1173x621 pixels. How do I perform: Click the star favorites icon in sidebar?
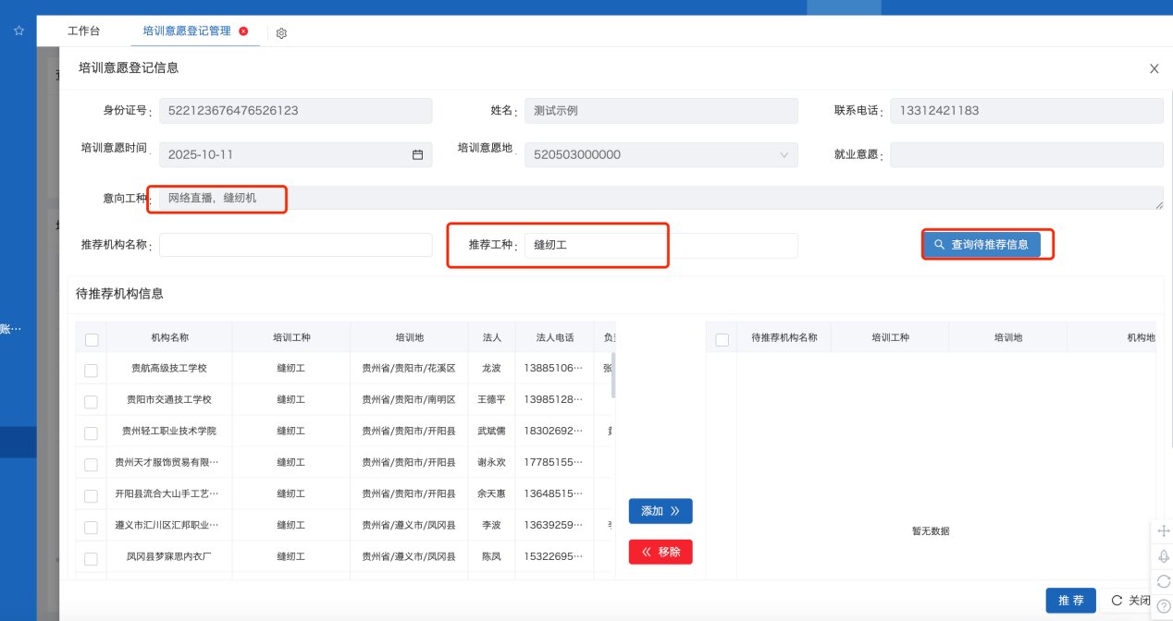point(19,30)
